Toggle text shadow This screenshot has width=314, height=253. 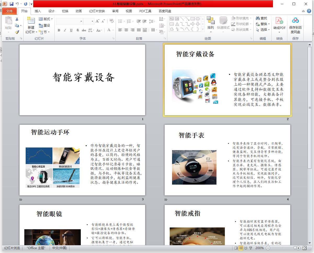coord(78,30)
